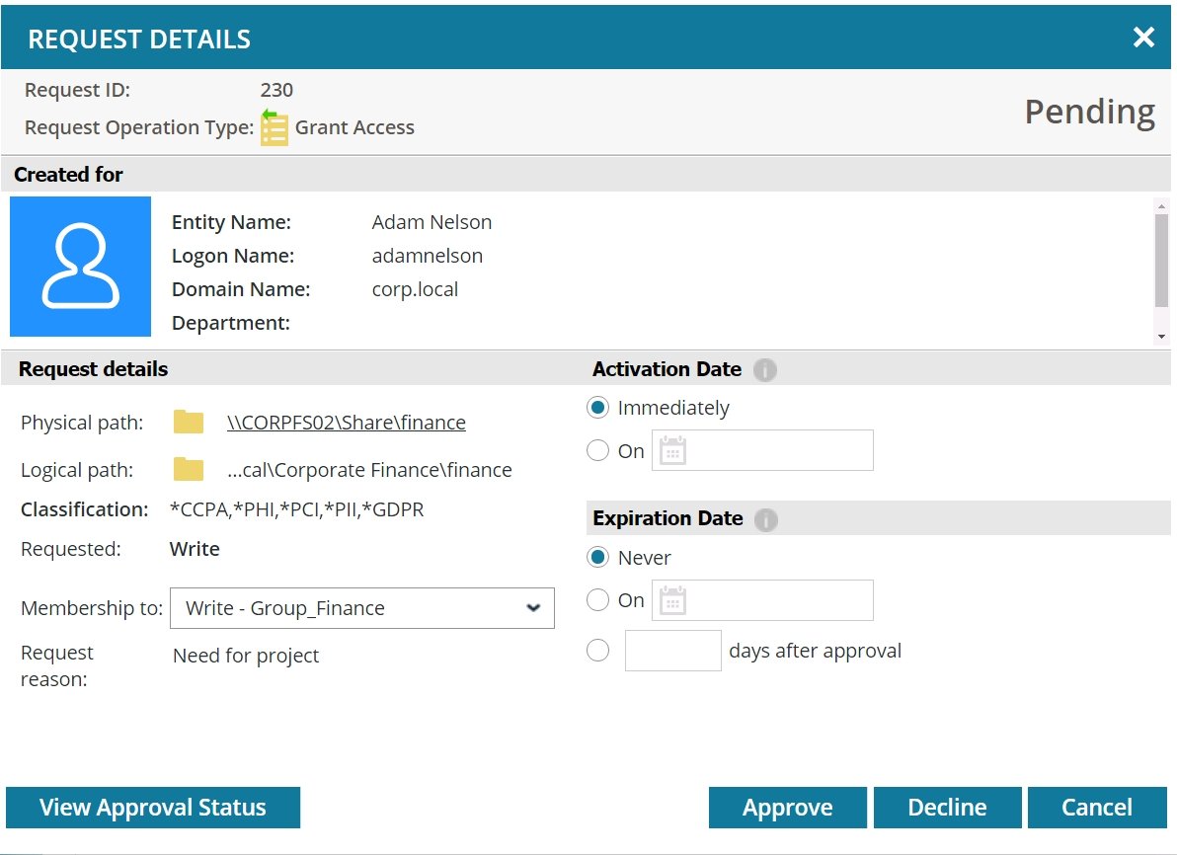1177x855 pixels.
Task: Select the On radio under Activation Date
Action: [x=597, y=450]
